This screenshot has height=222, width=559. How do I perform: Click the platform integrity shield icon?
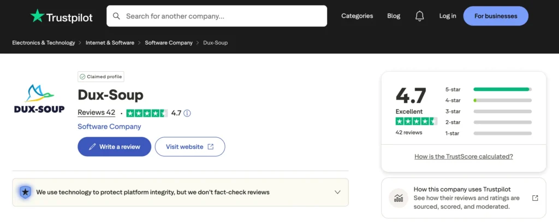tap(25, 192)
